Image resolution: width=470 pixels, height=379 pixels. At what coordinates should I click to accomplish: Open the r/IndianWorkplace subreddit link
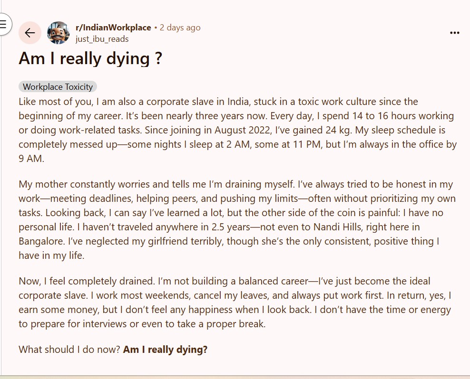(x=113, y=28)
